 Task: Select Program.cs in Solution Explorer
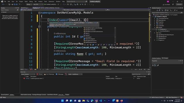(161, 40)
